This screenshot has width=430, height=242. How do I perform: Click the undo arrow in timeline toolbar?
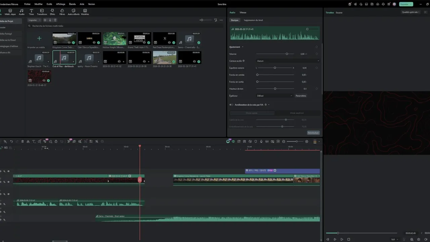11,142
